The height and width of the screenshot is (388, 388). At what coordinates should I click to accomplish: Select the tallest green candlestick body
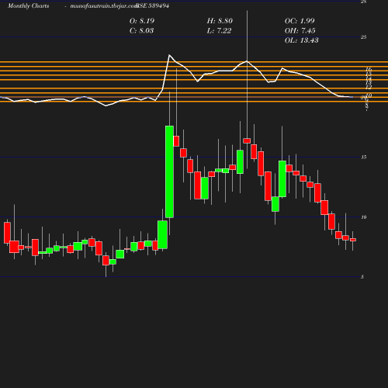pyautogui.click(x=169, y=171)
